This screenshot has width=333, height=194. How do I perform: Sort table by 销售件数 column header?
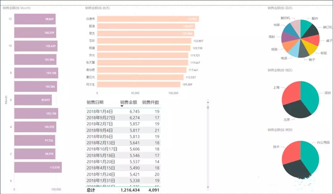[151, 102]
